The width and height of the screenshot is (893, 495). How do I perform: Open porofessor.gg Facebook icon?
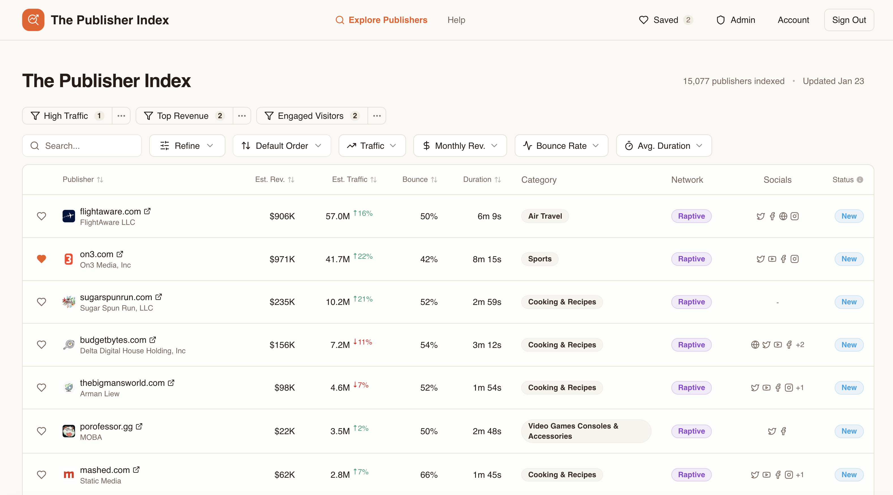click(x=783, y=431)
